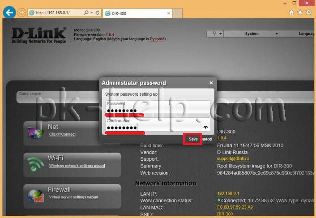Switch language via the Русский link

157,39
